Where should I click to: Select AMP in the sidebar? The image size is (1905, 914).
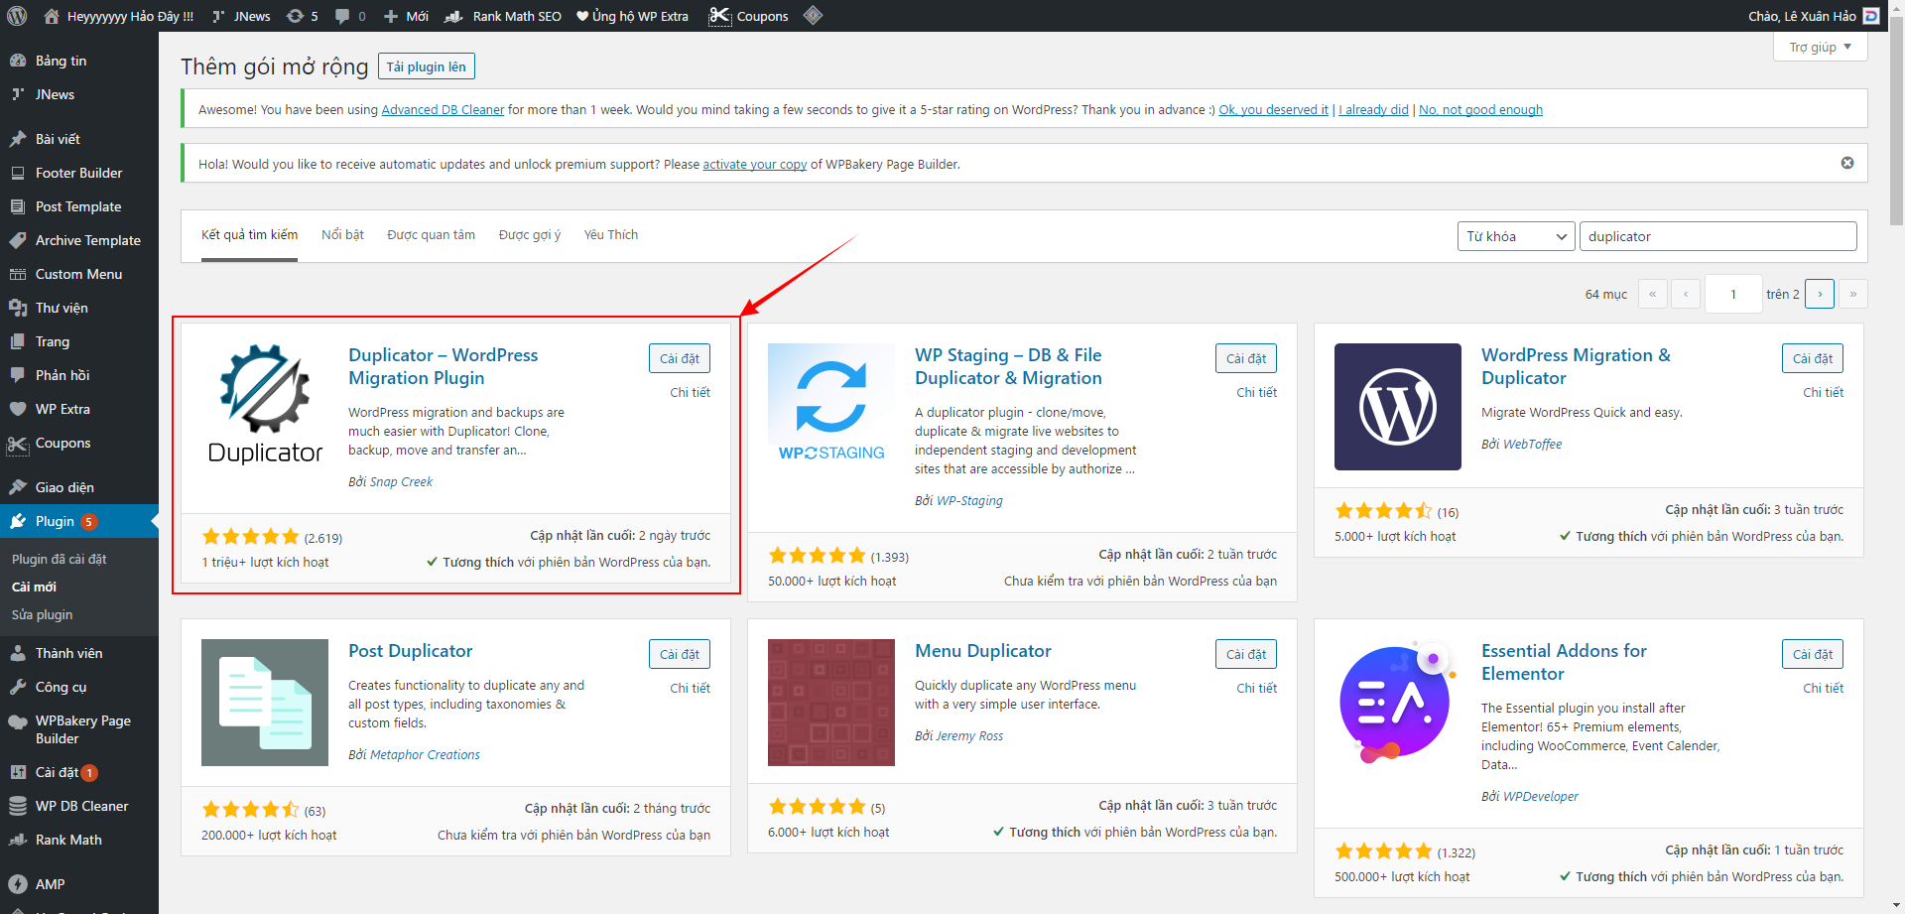coord(48,883)
